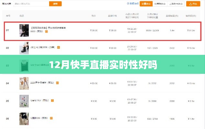Click the orange tag icon in row 04
This screenshot has width=205, height=129.
57,83
